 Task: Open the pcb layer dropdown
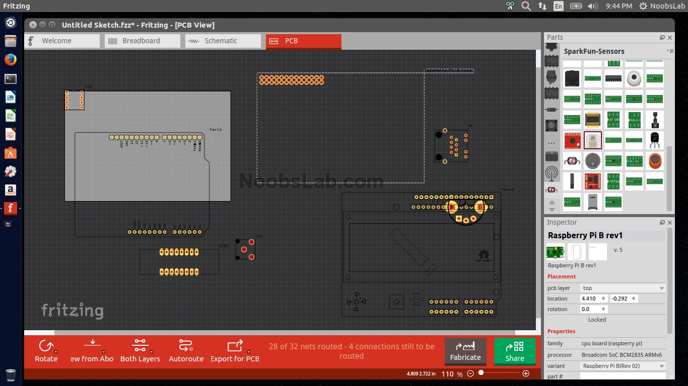pyautogui.click(x=623, y=287)
